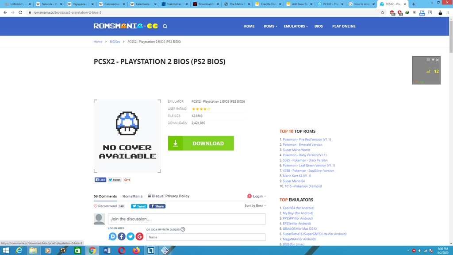Click the Name signup input field
Viewport: 453px width, 255px height.
tap(206, 237)
